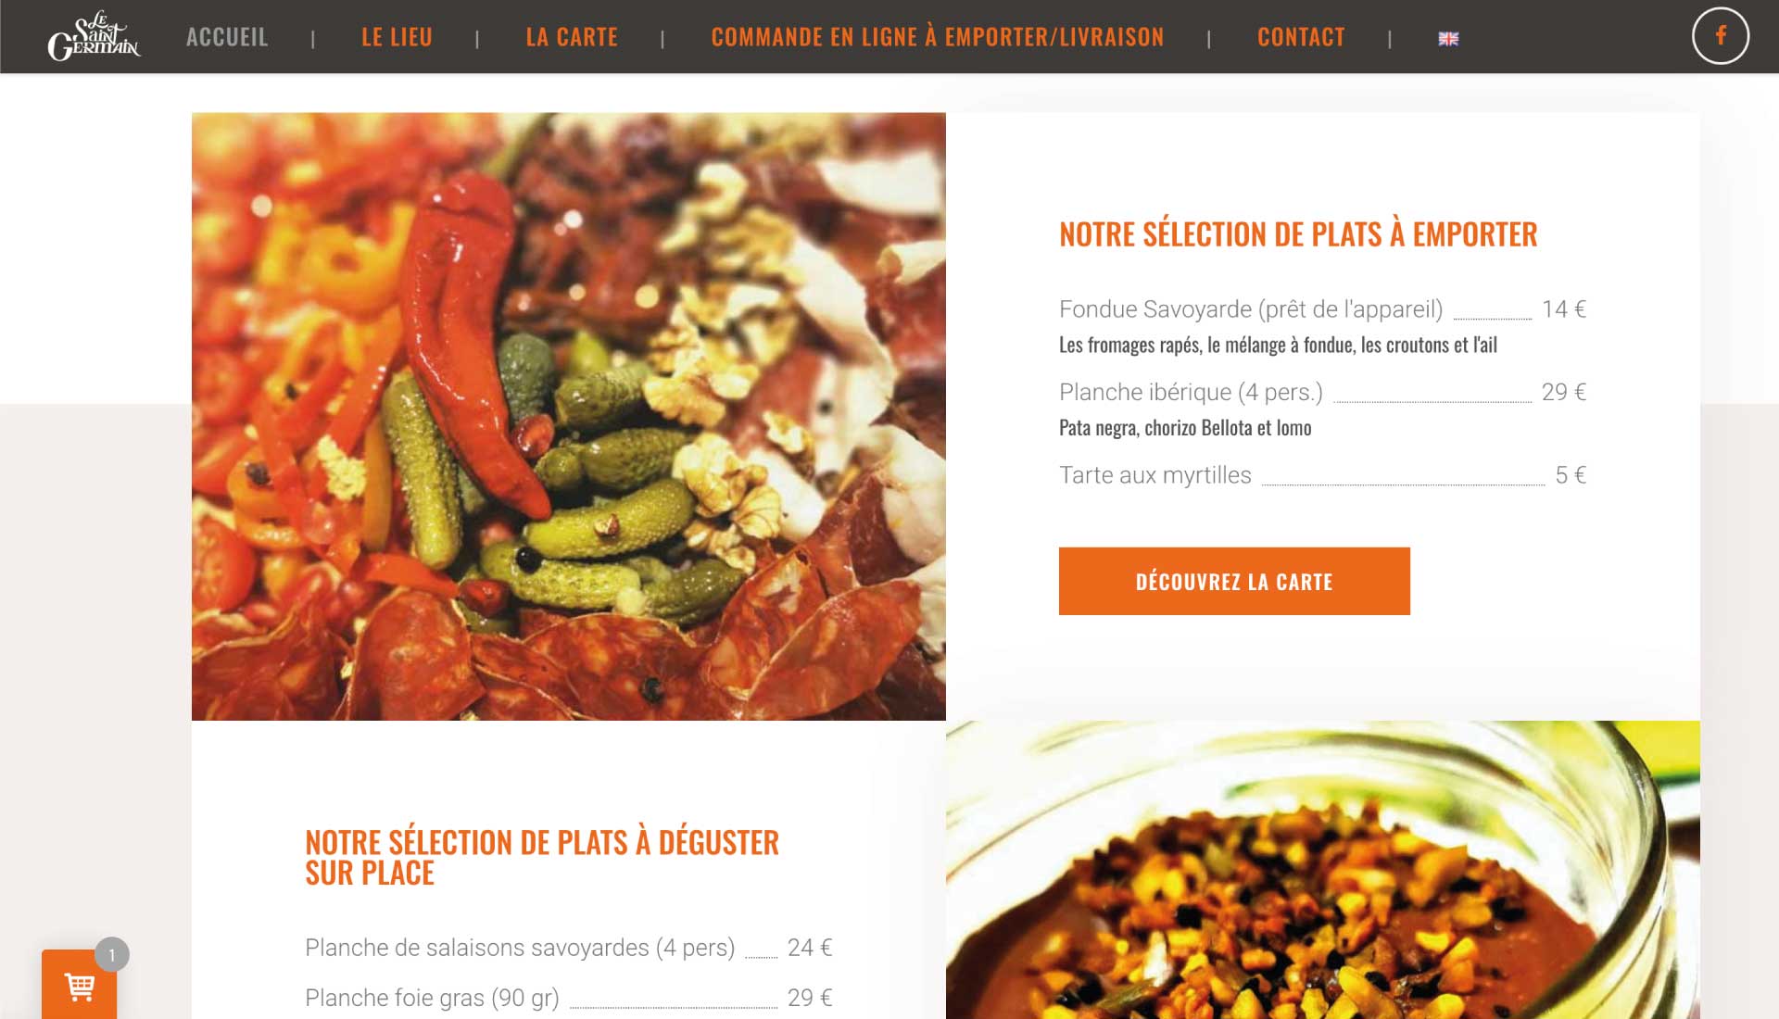Click the Le Saint Germain logo

point(94,36)
